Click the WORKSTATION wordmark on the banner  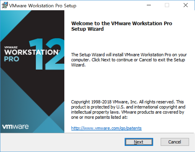(31, 52)
